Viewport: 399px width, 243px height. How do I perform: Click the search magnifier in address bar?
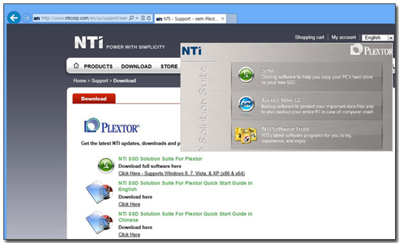coord(131,18)
